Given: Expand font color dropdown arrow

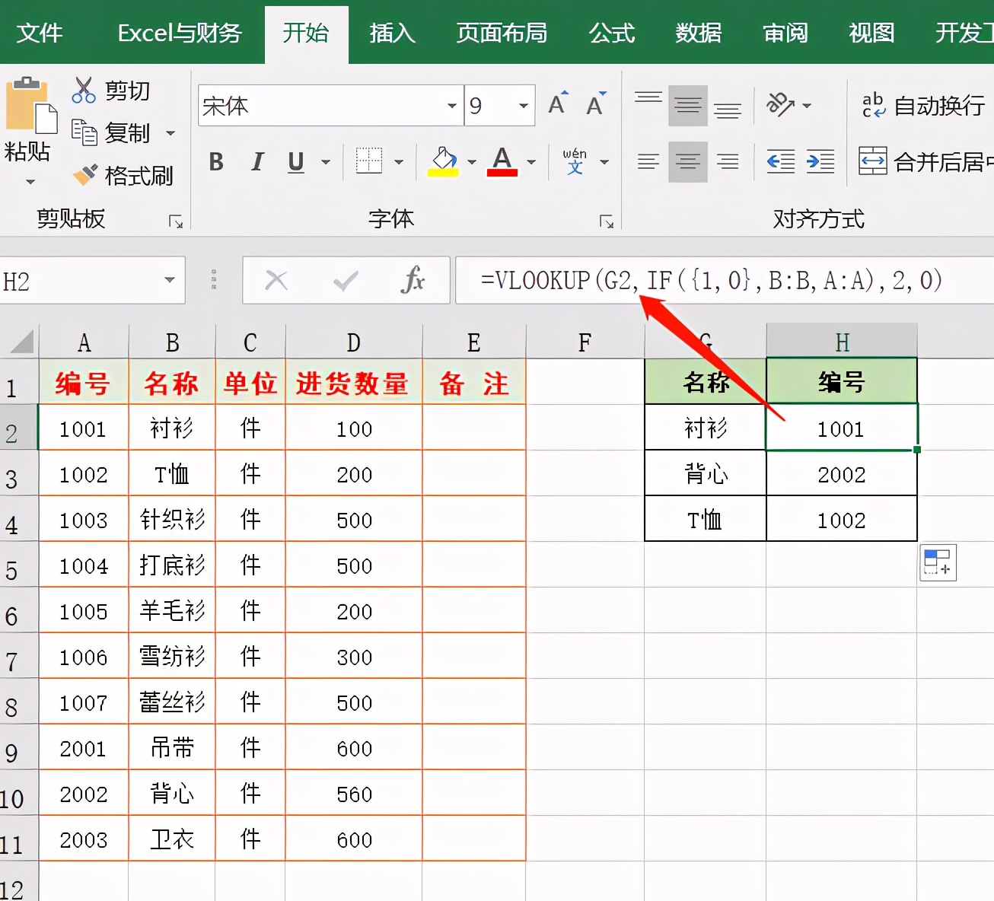Looking at the screenshot, I should [531, 161].
